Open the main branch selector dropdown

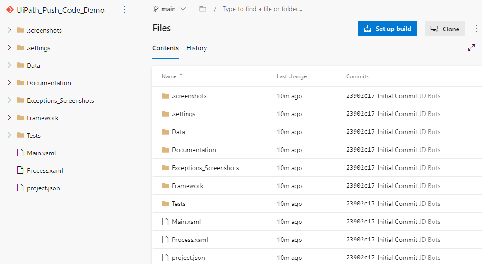coord(170,9)
